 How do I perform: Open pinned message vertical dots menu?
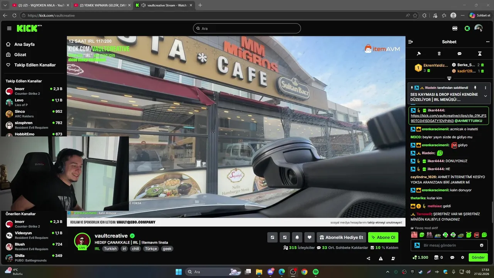pos(486,88)
